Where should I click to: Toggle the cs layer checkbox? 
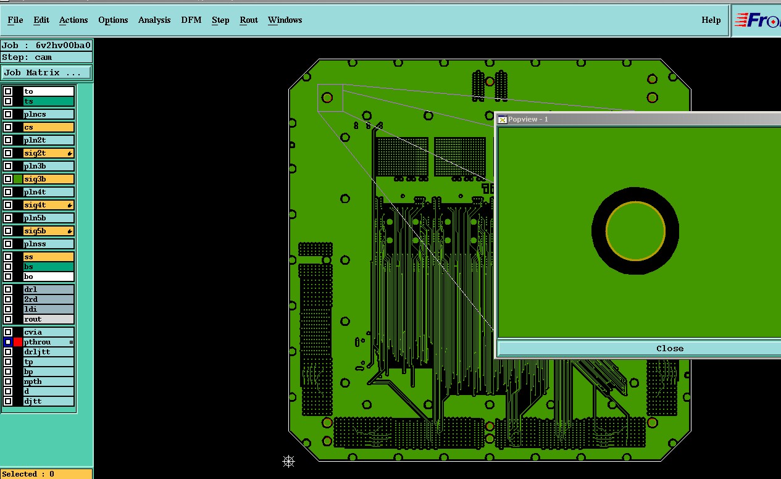point(8,127)
